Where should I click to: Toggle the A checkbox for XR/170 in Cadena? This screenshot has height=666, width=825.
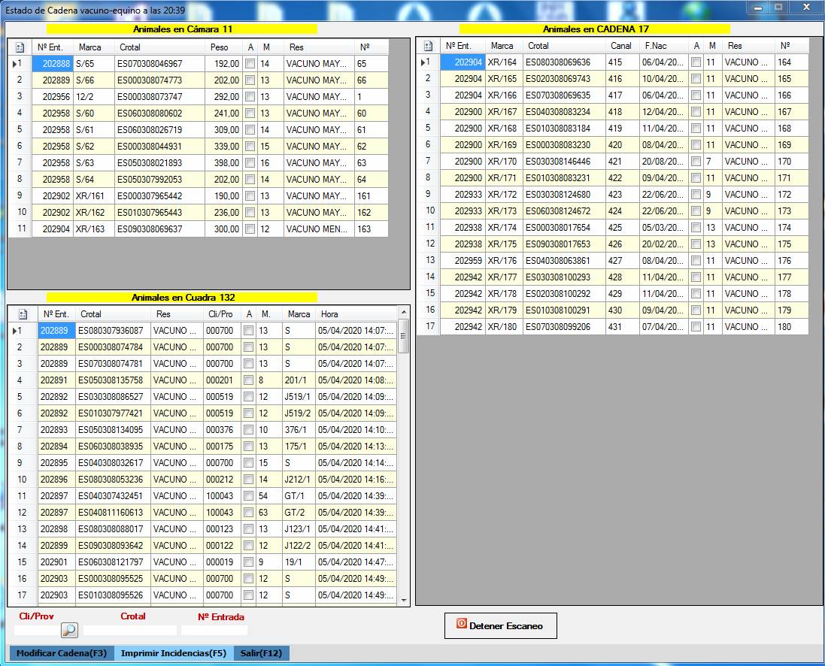coord(696,162)
